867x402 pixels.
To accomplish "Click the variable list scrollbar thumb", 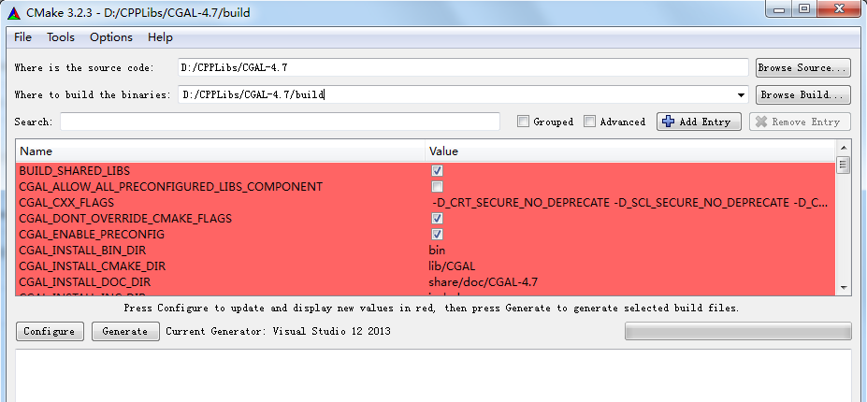I will coord(844,165).
